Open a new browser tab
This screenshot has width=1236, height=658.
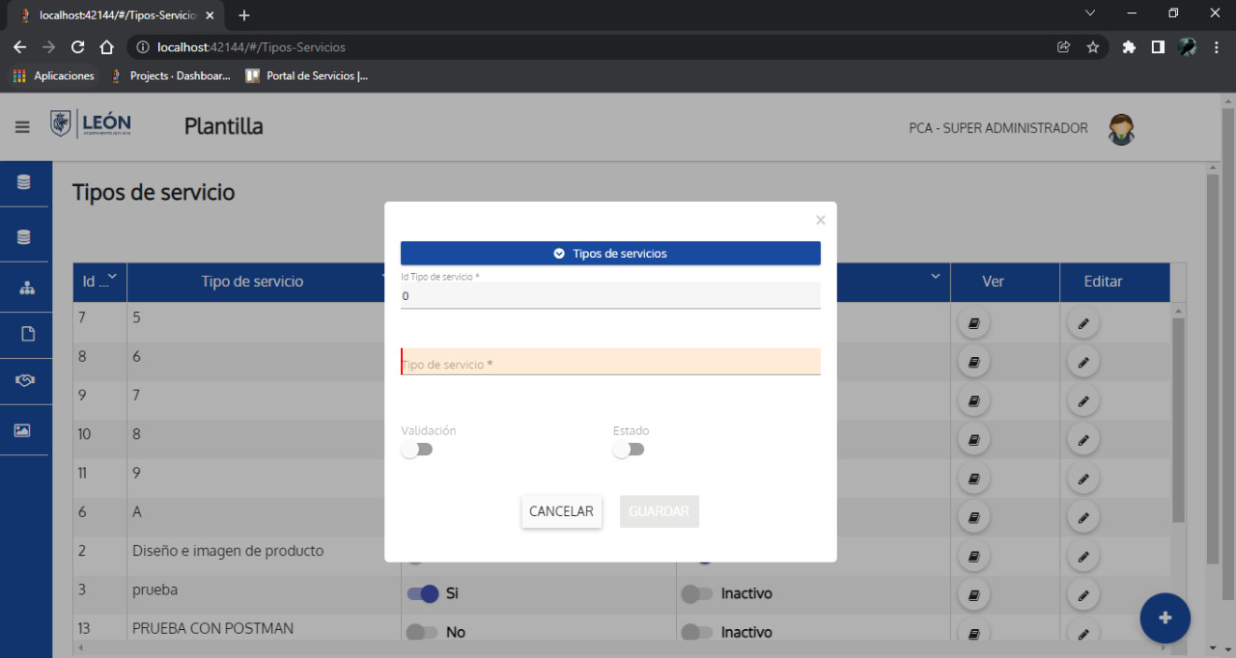click(x=244, y=14)
